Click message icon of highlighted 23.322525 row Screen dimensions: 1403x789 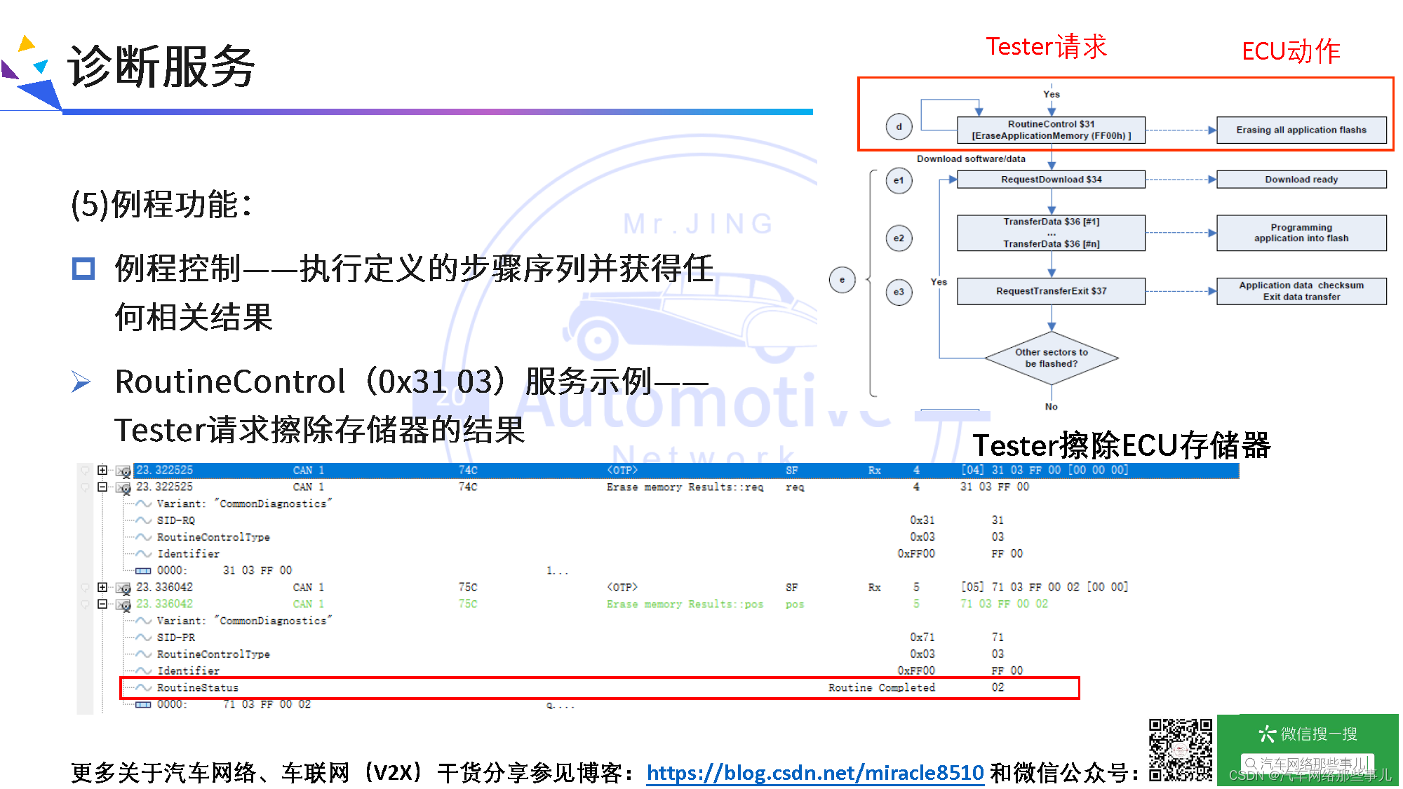click(123, 471)
